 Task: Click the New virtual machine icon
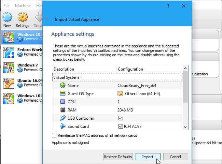point(7,18)
